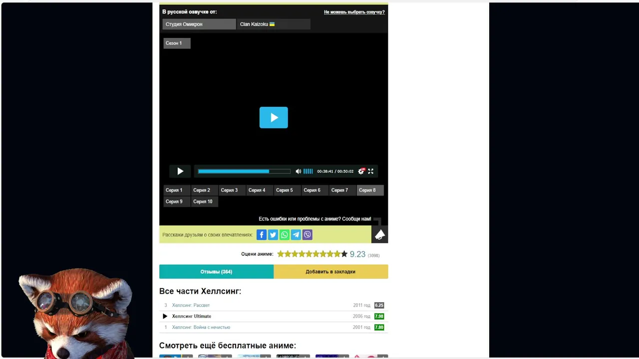The width and height of the screenshot is (639, 359).
Task: Click the 7.98 rating badge
Action: click(x=379, y=316)
